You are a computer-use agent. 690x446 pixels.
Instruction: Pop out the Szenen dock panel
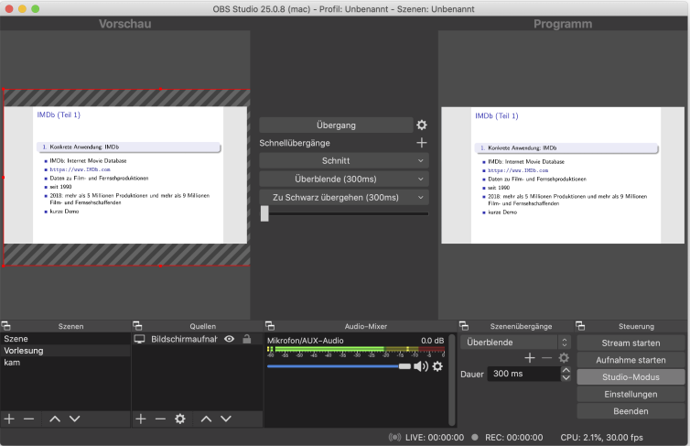click(x=6, y=326)
